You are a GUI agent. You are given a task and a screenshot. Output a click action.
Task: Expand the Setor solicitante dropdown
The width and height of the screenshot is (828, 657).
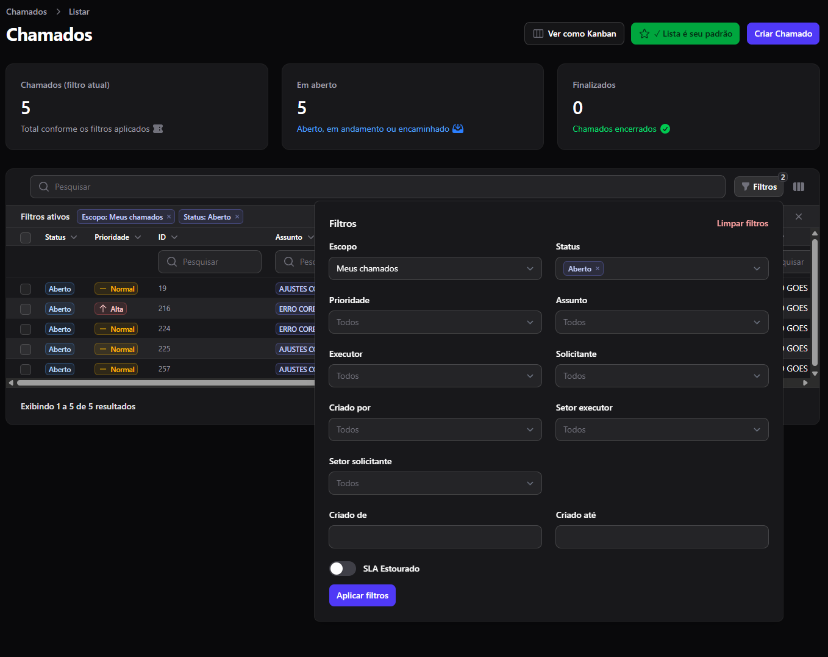coord(435,483)
